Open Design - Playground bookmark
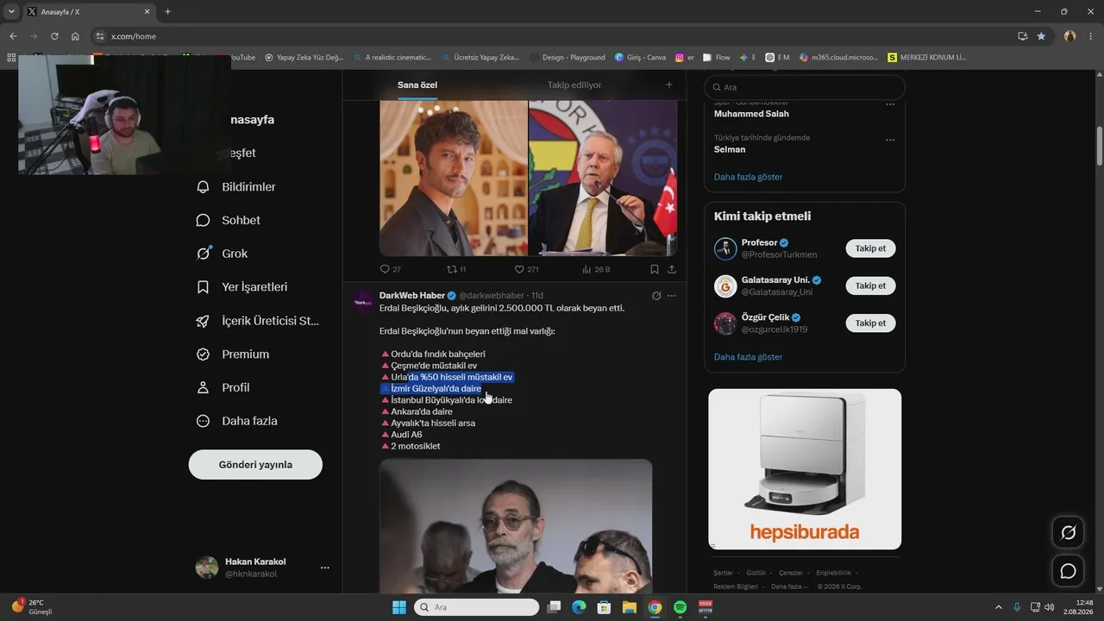 [568, 58]
